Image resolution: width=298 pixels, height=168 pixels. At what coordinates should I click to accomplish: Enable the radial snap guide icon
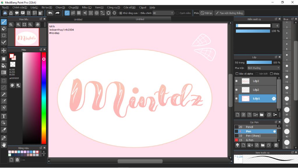pyautogui.click(x=91, y=13)
